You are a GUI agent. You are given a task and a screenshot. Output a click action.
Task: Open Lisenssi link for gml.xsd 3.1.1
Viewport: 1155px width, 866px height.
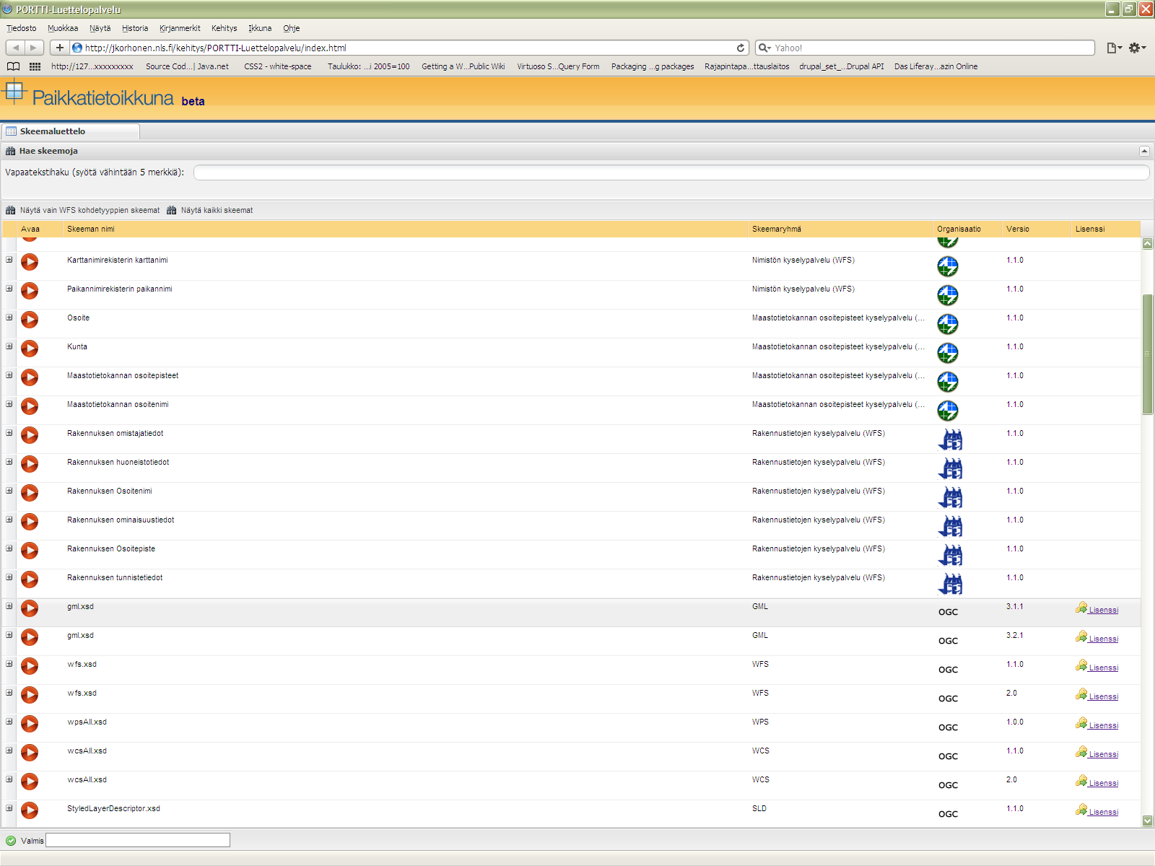coord(1103,610)
